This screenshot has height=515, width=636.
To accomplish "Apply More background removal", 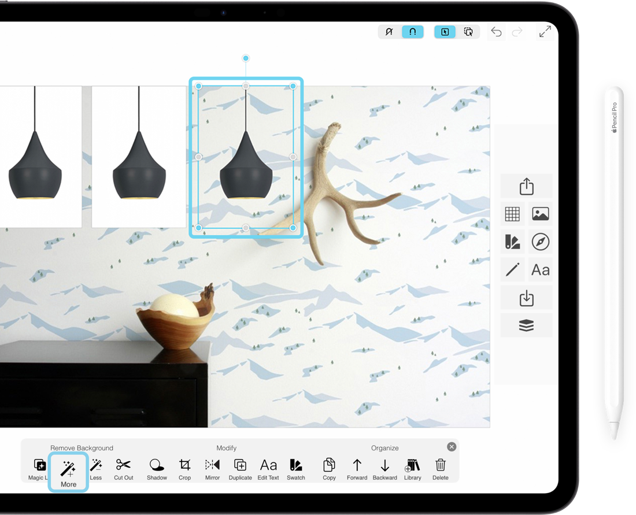I will tap(68, 468).
